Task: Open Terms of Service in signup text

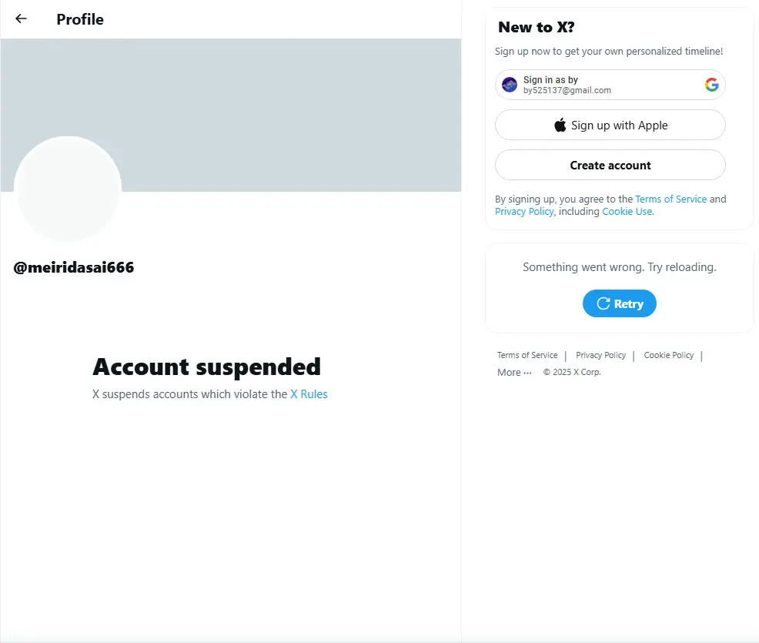Action: [x=671, y=199]
